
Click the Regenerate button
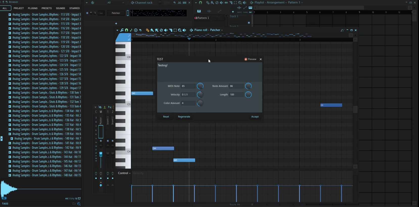(x=184, y=117)
